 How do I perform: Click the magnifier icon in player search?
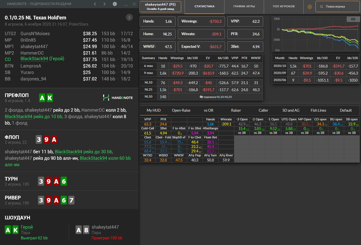tap(322, 8)
